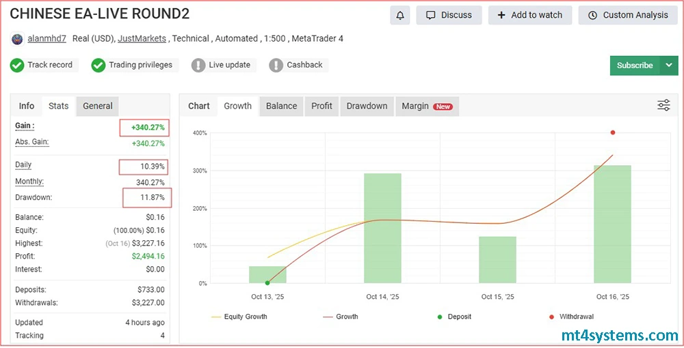684x348 pixels.
Task: Click the Live update warning icon
Action: click(198, 66)
